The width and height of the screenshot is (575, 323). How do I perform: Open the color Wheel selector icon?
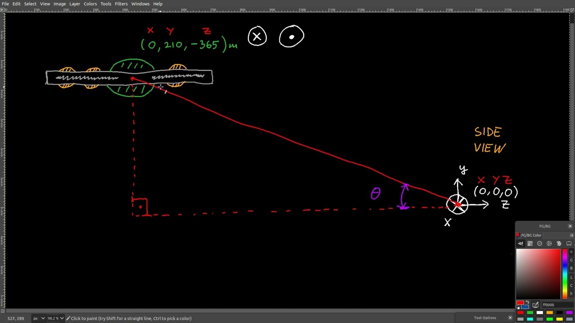549,244
